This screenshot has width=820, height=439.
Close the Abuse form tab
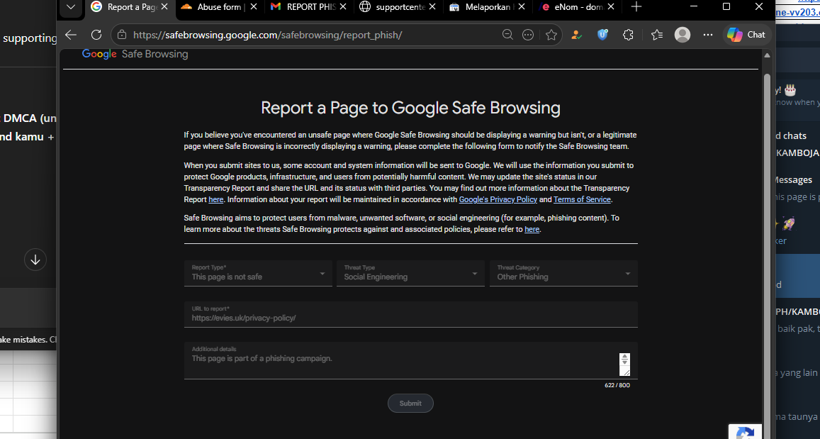point(254,7)
